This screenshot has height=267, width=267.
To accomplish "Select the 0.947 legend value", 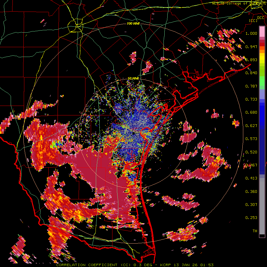I will (x=251, y=47).
